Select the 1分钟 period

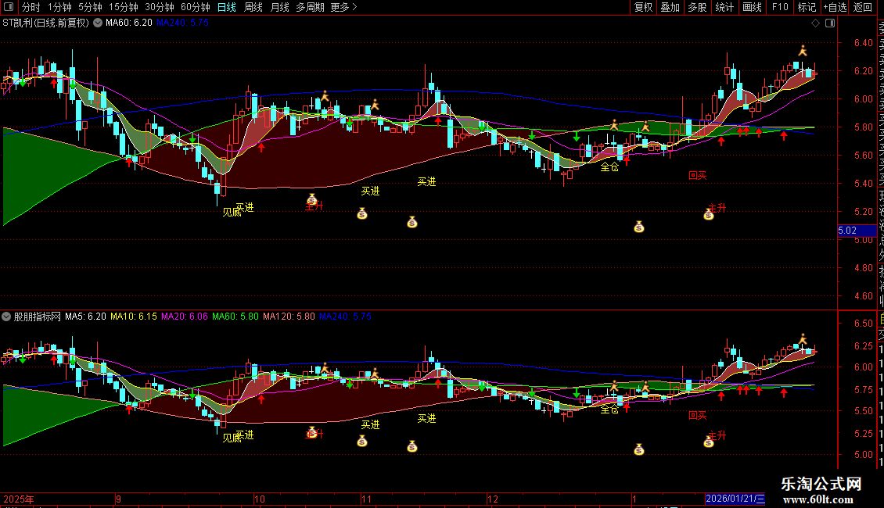click(x=59, y=7)
